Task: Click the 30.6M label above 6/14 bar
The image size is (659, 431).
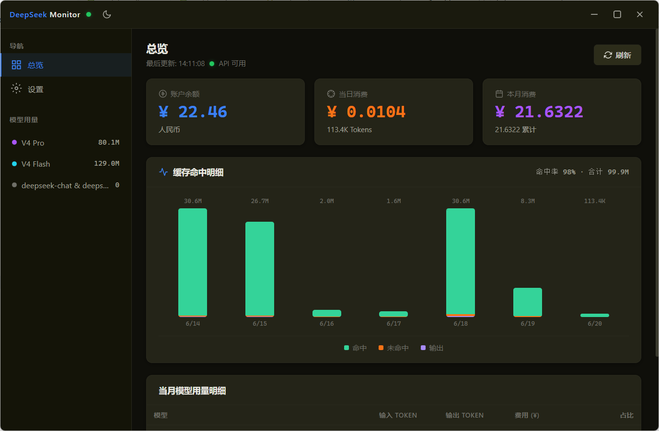Action: pyautogui.click(x=193, y=201)
